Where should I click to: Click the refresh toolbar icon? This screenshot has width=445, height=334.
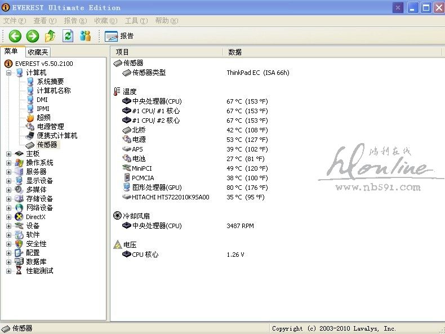click(68, 36)
